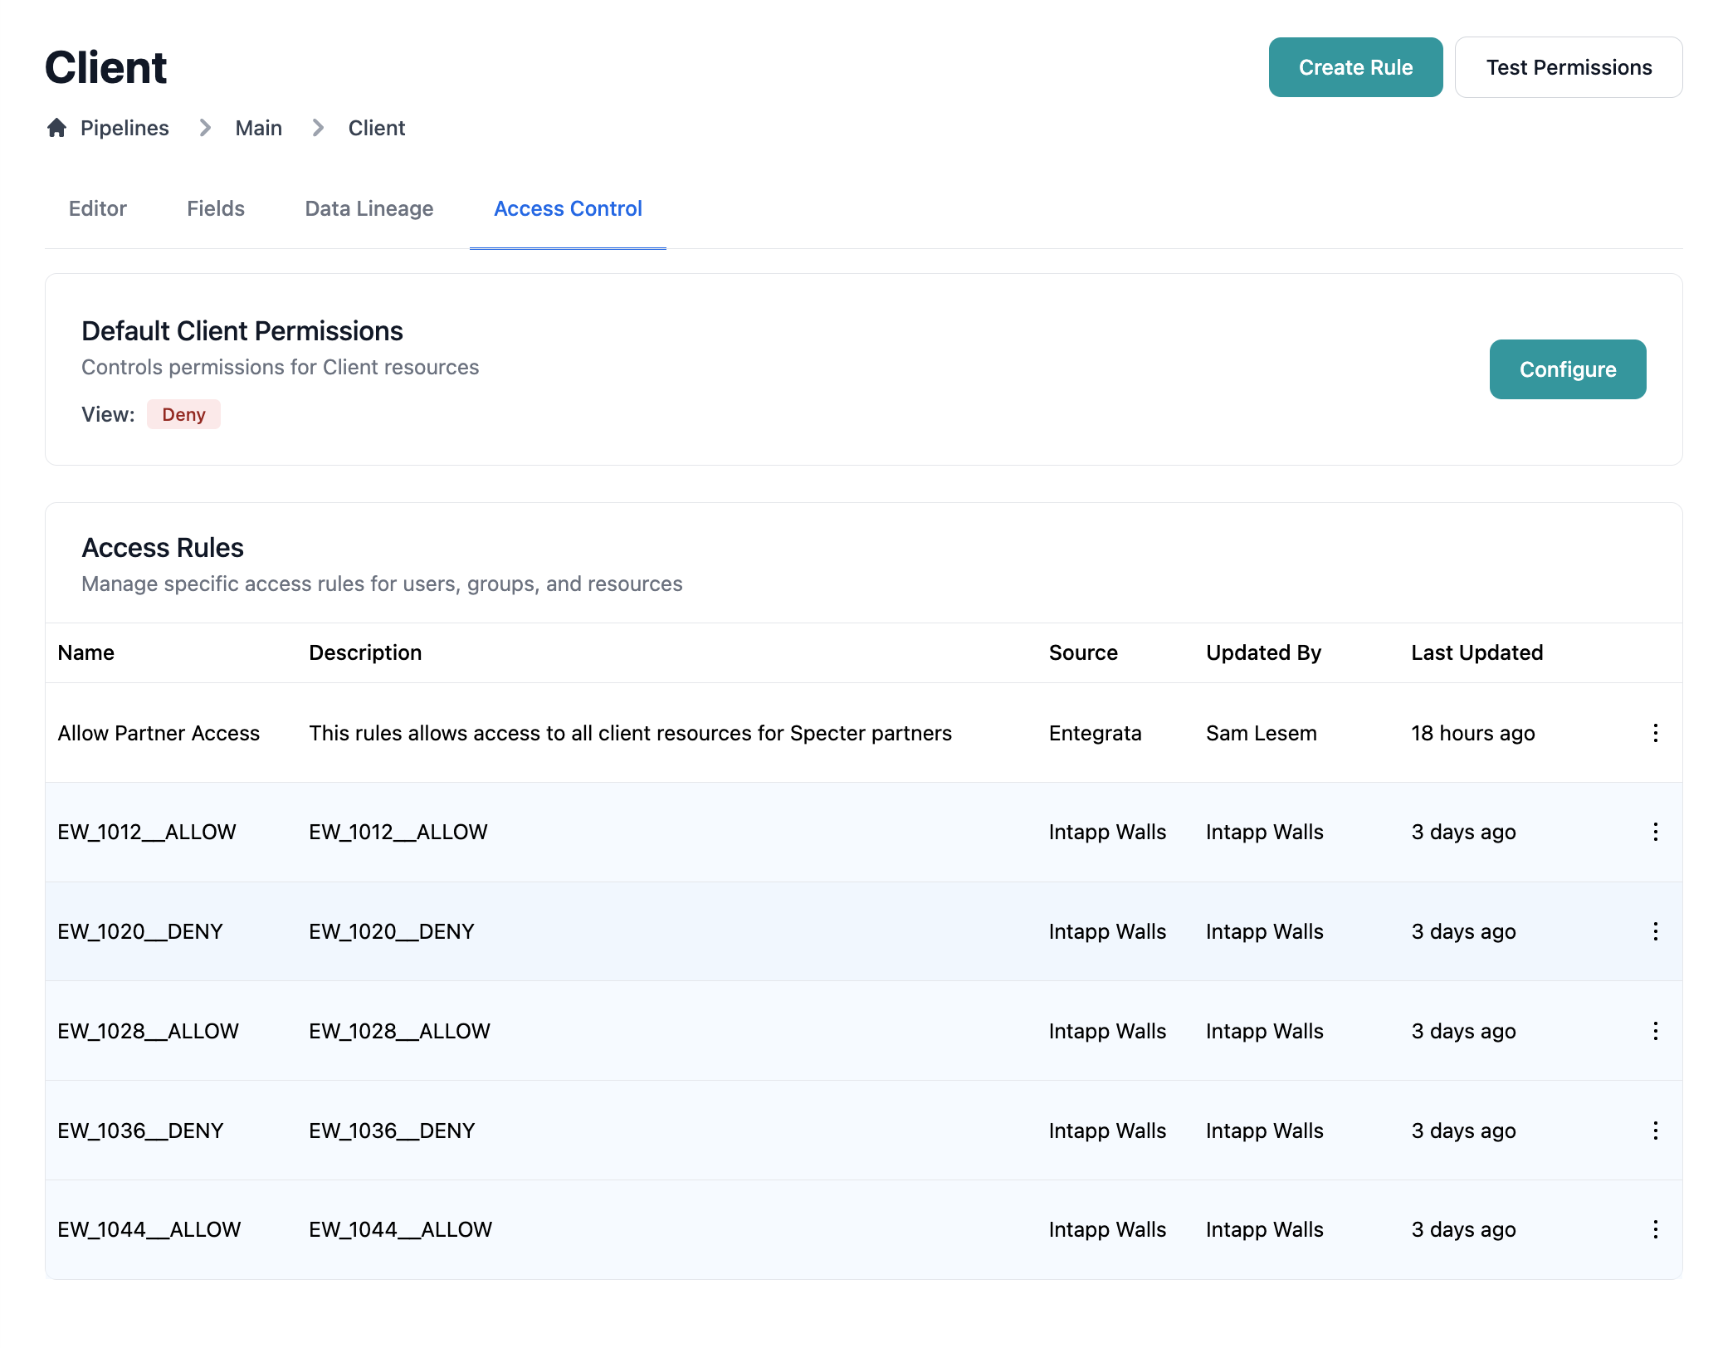Click the home icon in breadcrumb
Viewport: 1723px width, 1348px height.
pyautogui.click(x=56, y=128)
